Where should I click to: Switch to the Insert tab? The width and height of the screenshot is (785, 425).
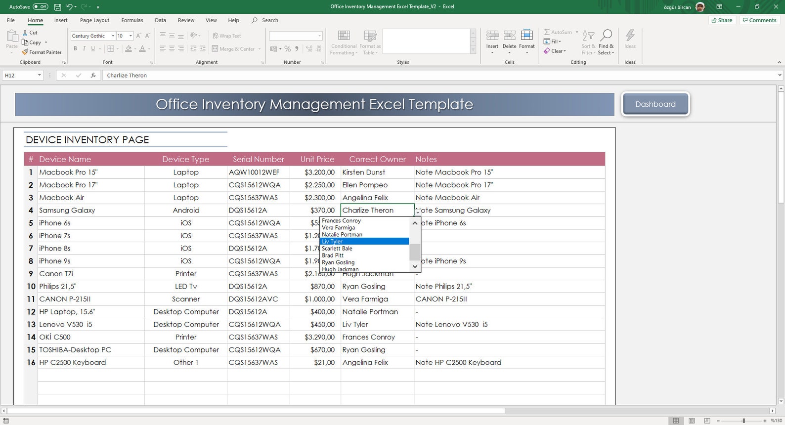pyautogui.click(x=61, y=20)
